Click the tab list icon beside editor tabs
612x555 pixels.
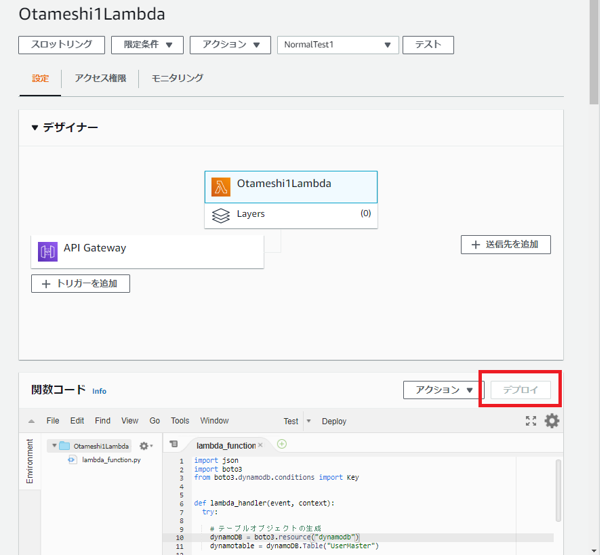click(174, 444)
